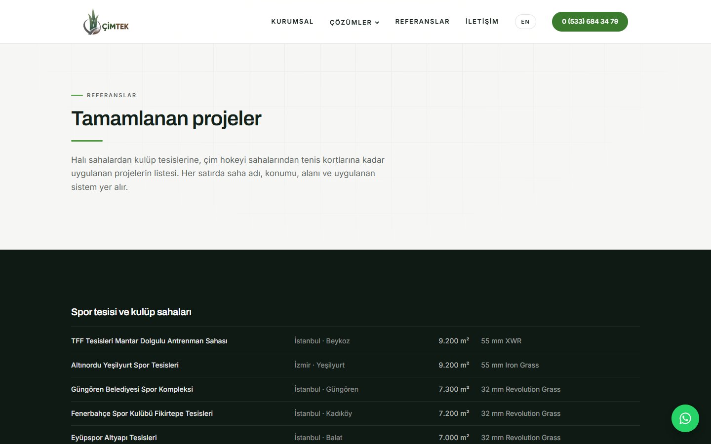Click the 'İstanbul · Güngören' location
711x444 pixels.
326,389
